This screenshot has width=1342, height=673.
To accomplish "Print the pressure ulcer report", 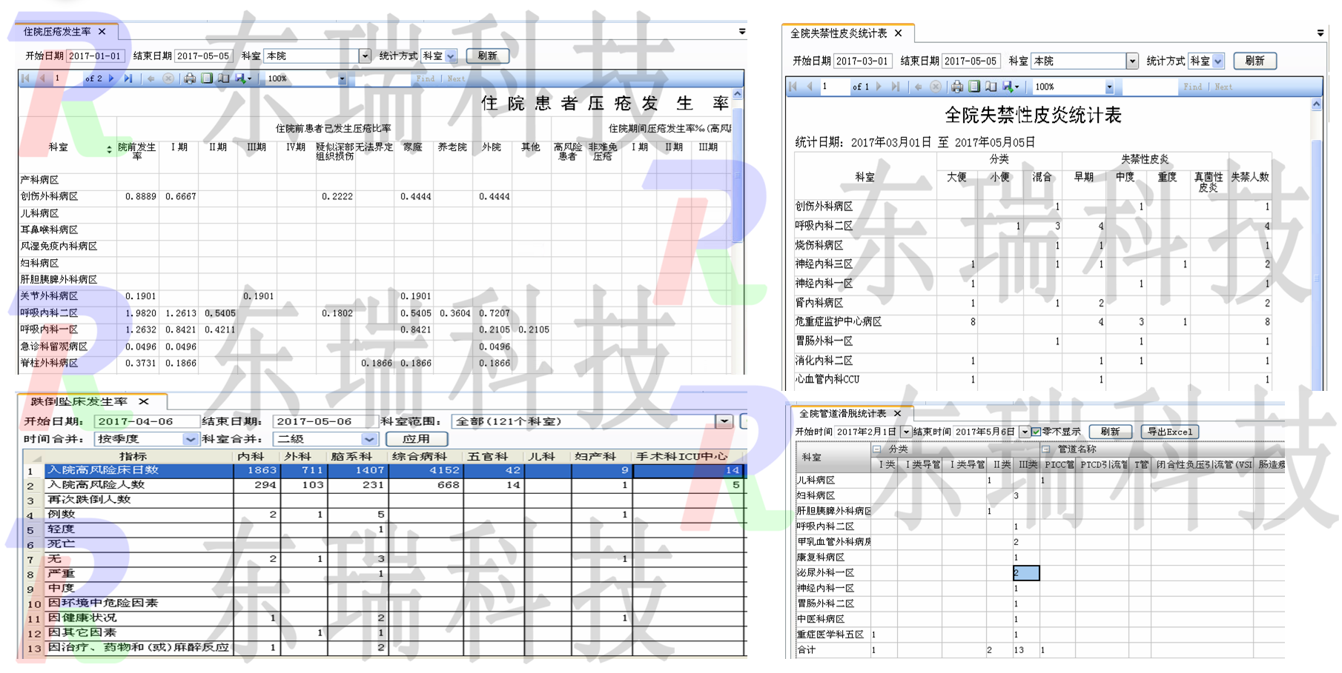I will pyautogui.click(x=190, y=78).
